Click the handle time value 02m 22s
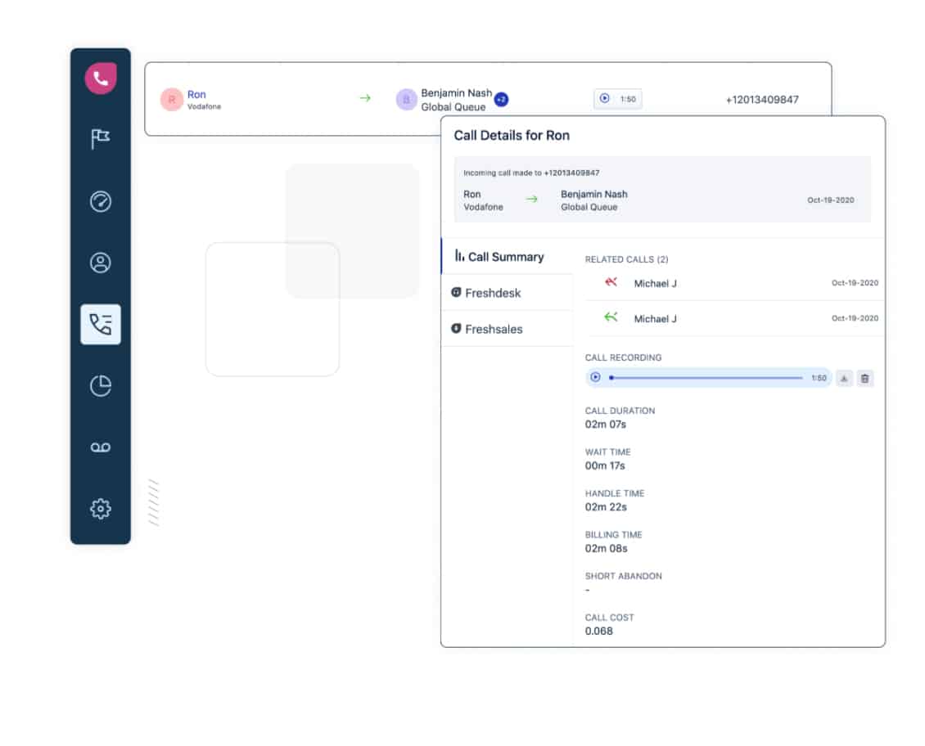Viewport: 925px width, 746px height. (x=606, y=507)
